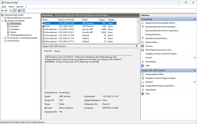Click the Eigenschaften icon in the Aktionen pane
This screenshot has height=124, width=197.
[x=143, y=42]
